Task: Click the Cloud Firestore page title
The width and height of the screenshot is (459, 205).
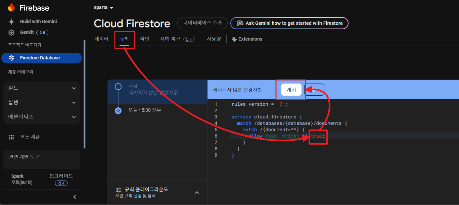Action: tap(132, 23)
